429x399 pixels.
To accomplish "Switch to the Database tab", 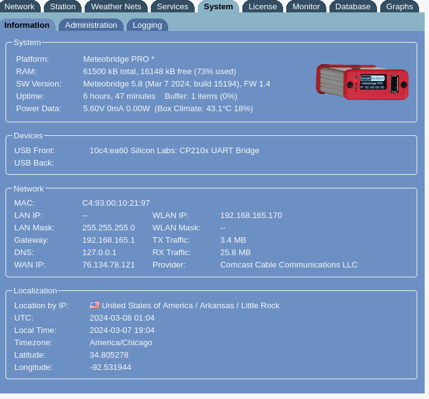I will click(x=353, y=6).
